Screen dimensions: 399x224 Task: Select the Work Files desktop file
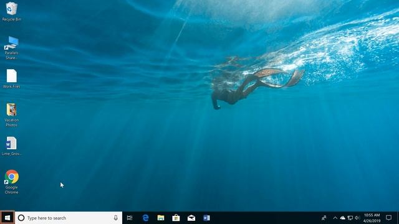(11, 79)
